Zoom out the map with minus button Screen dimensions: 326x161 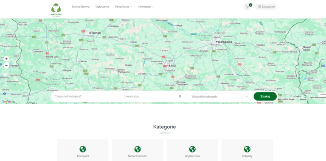(x=6, y=66)
